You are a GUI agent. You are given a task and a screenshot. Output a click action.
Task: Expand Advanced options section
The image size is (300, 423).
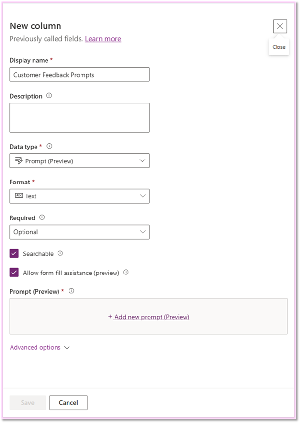[40, 347]
